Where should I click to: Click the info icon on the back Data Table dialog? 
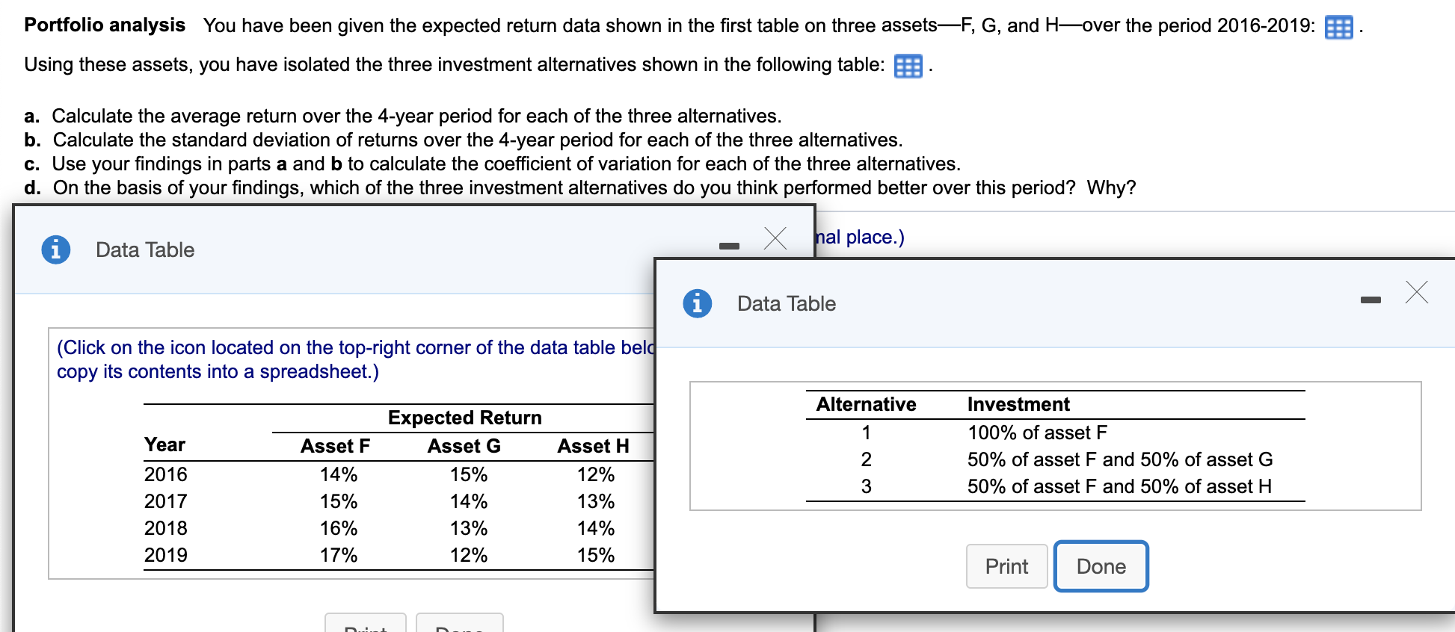pos(55,250)
